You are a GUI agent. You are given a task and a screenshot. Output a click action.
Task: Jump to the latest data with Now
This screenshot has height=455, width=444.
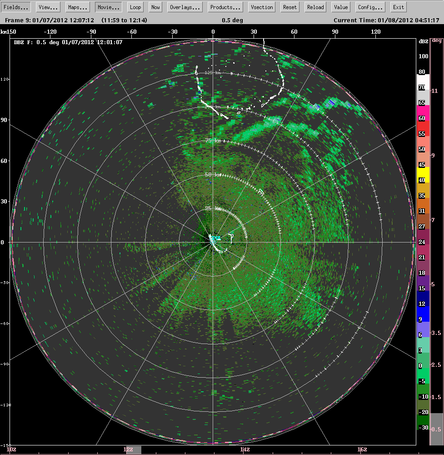pos(155,7)
